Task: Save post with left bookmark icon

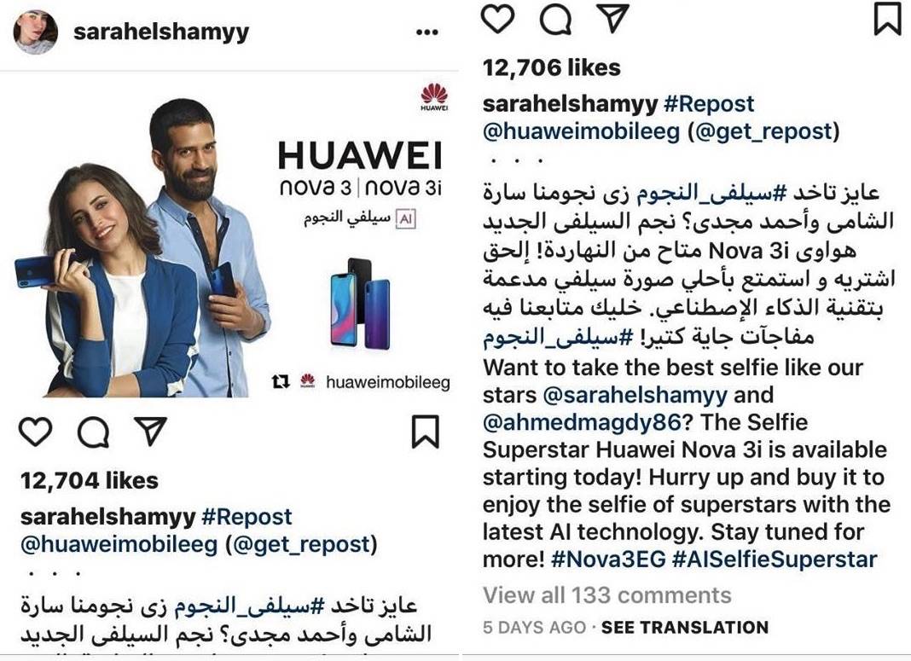Action: [x=426, y=432]
